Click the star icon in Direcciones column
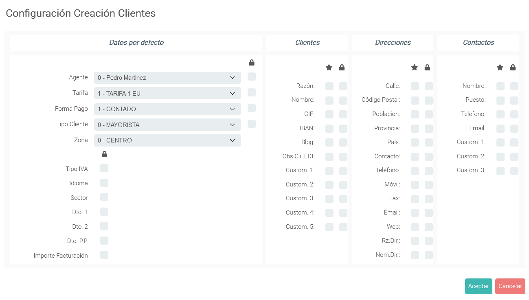 415,68
